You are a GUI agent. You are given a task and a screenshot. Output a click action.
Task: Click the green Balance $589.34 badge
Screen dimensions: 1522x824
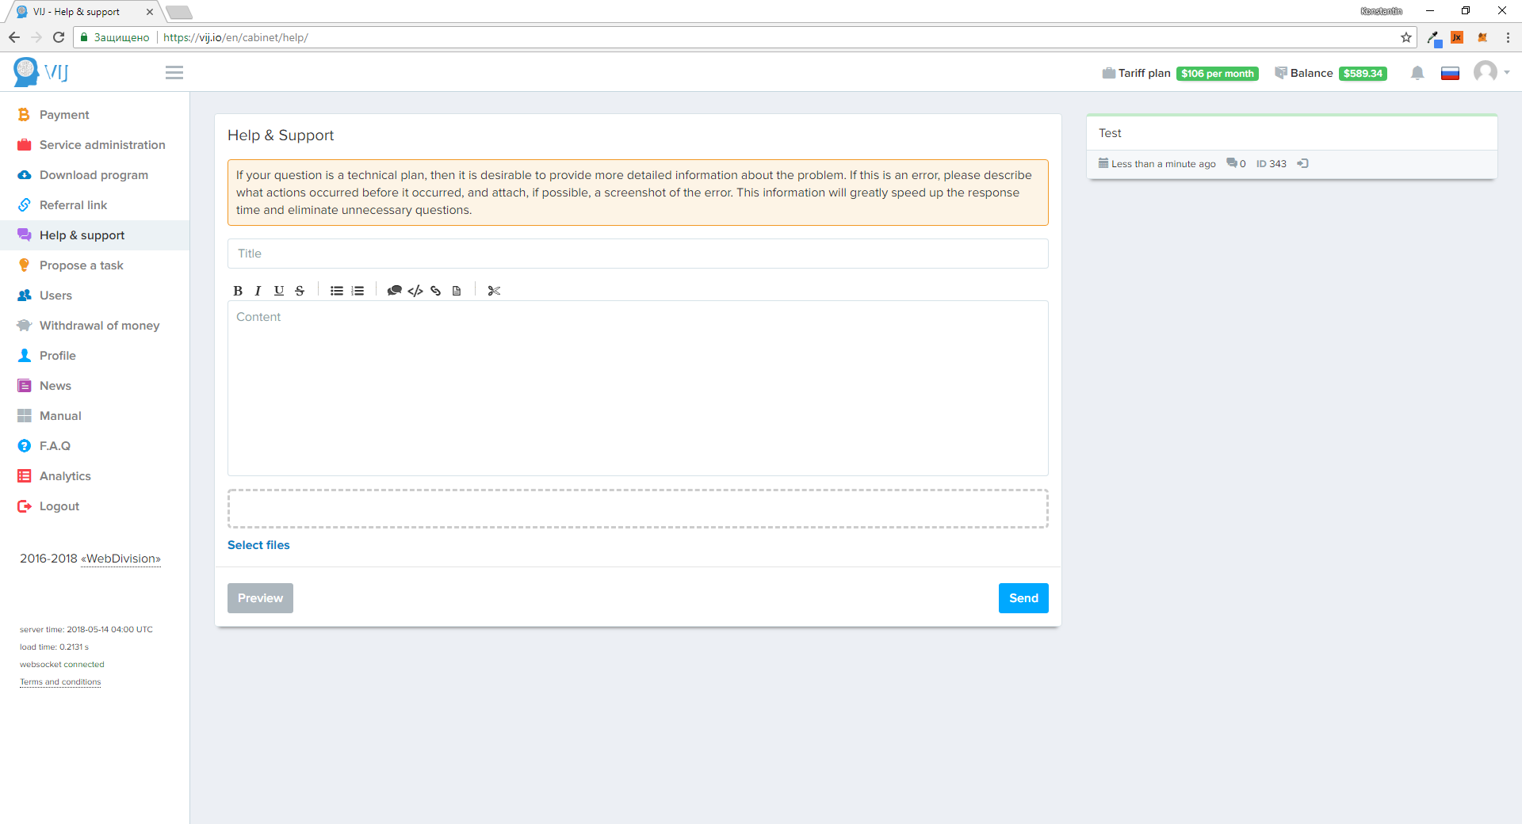1363,74
